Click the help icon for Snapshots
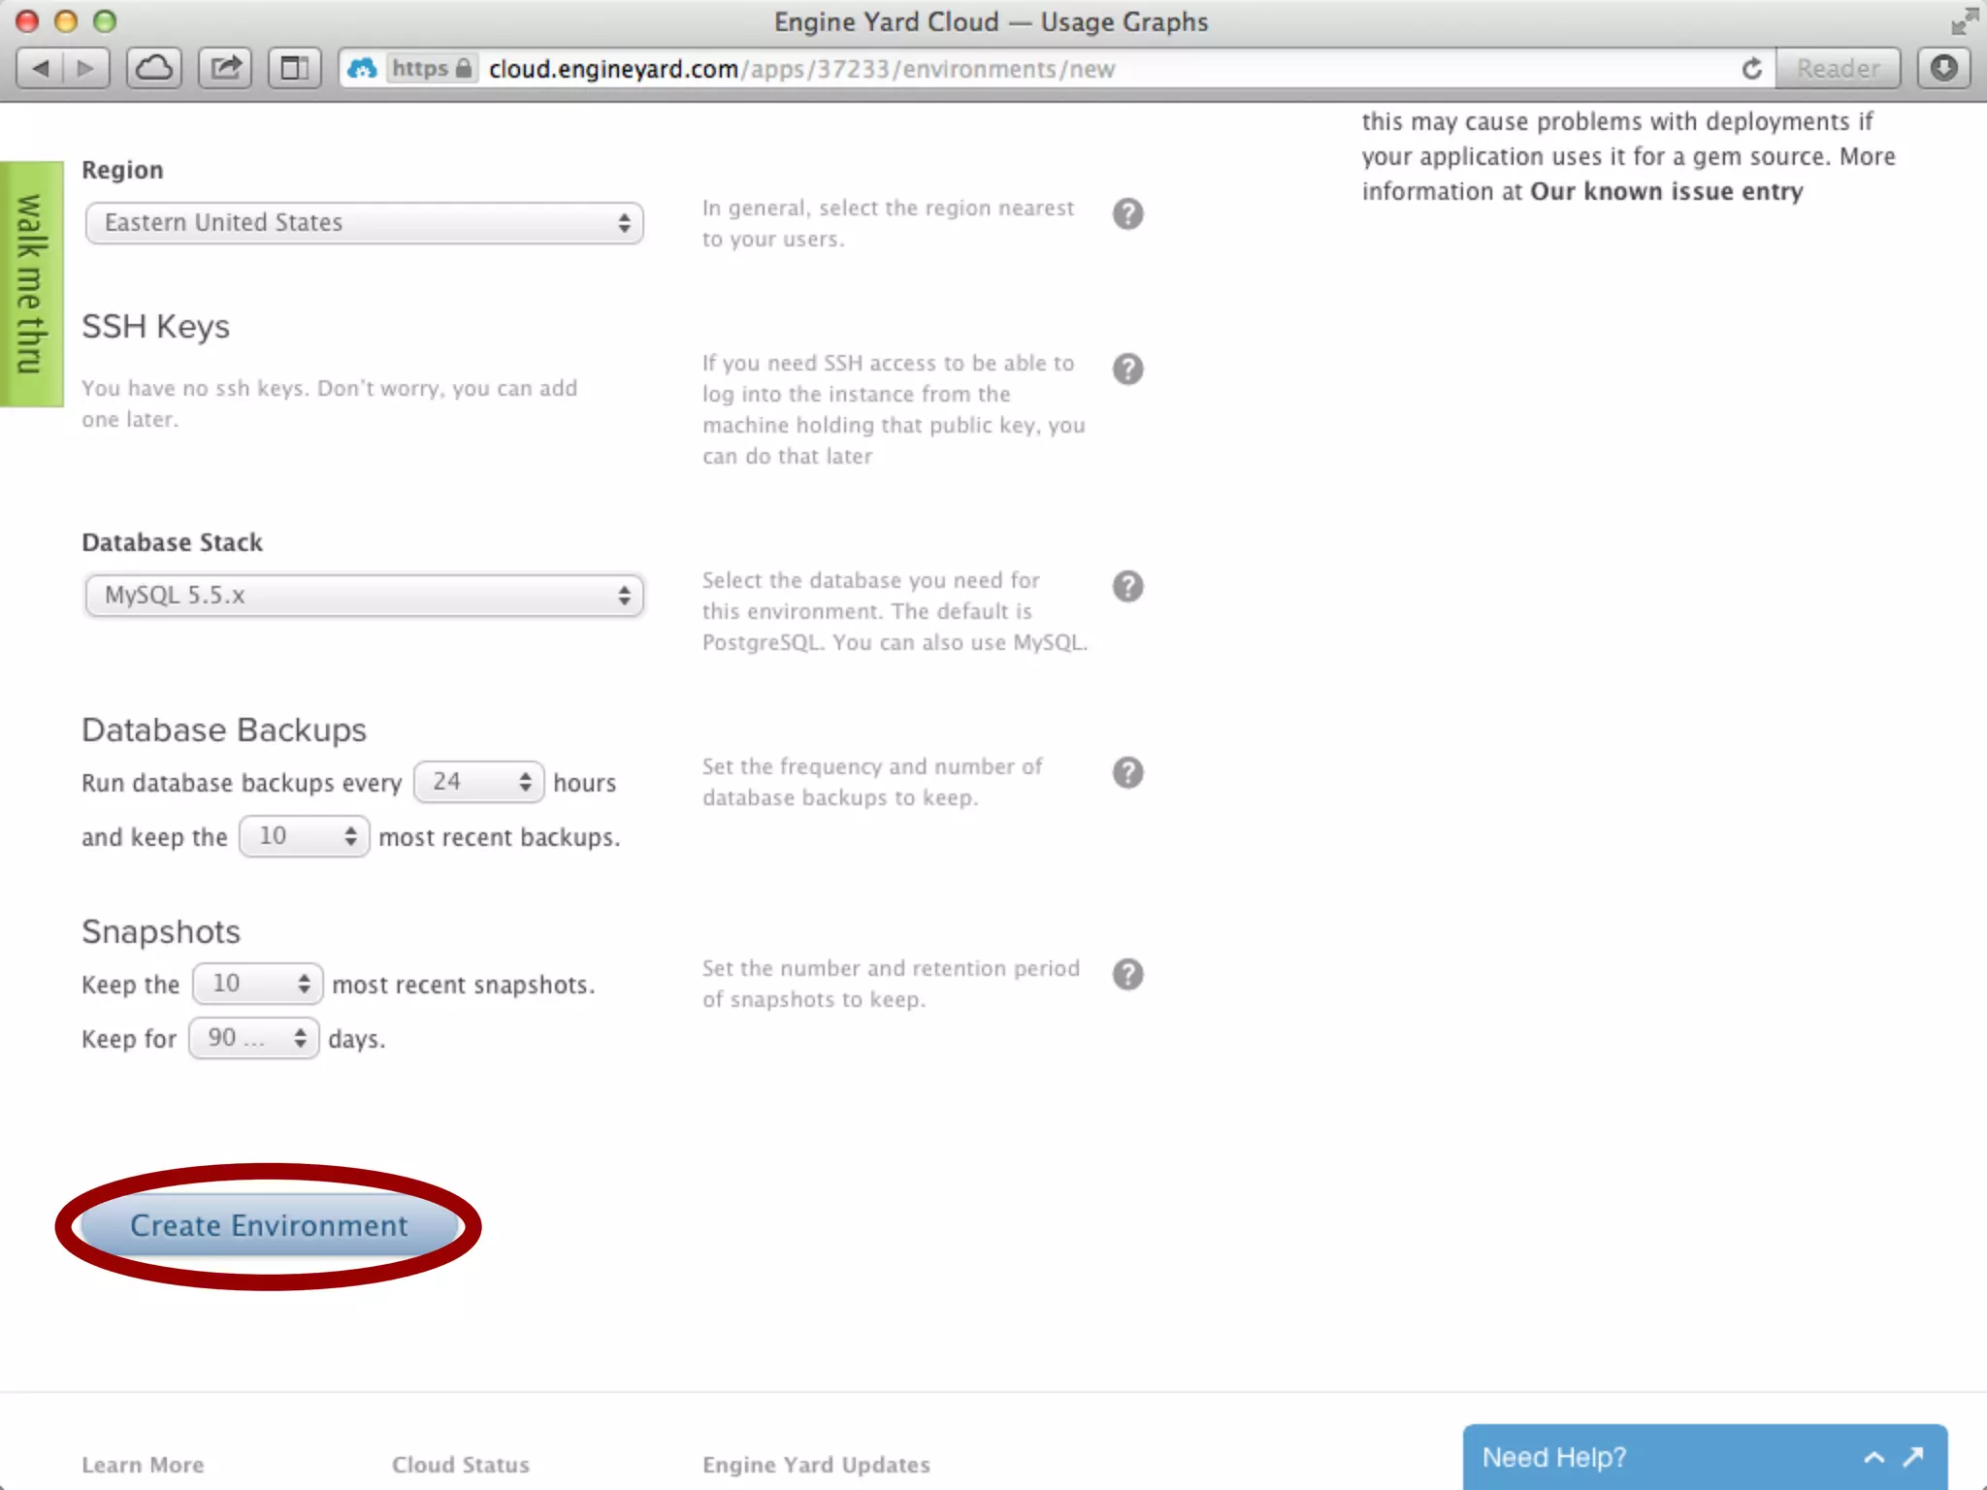 (1127, 974)
